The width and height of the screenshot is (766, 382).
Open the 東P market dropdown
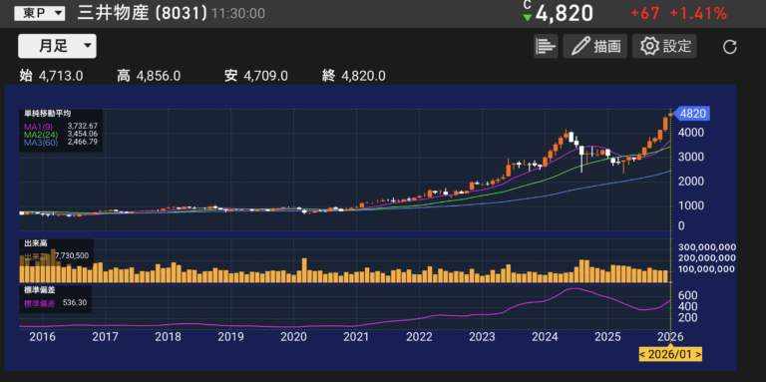[x=39, y=14]
